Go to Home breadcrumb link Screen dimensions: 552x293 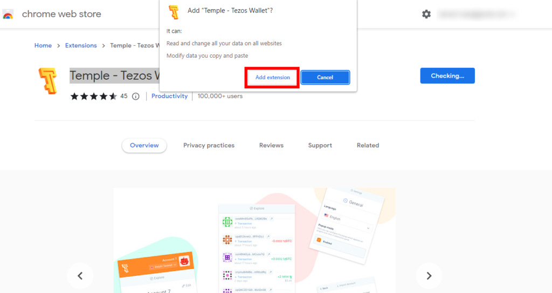pos(43,45)
